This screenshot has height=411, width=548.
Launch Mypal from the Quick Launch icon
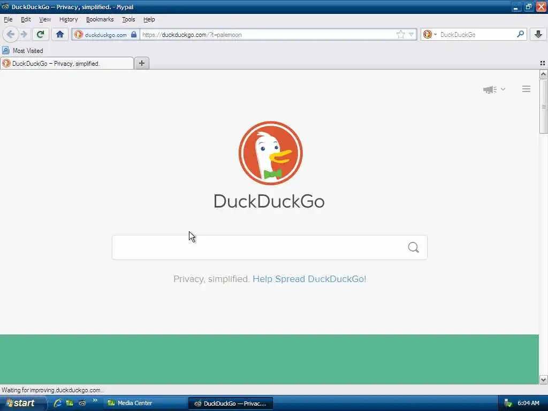(x=82, y=403)
